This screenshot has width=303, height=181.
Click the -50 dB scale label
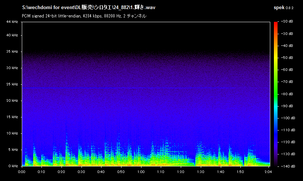click(287, 57)
